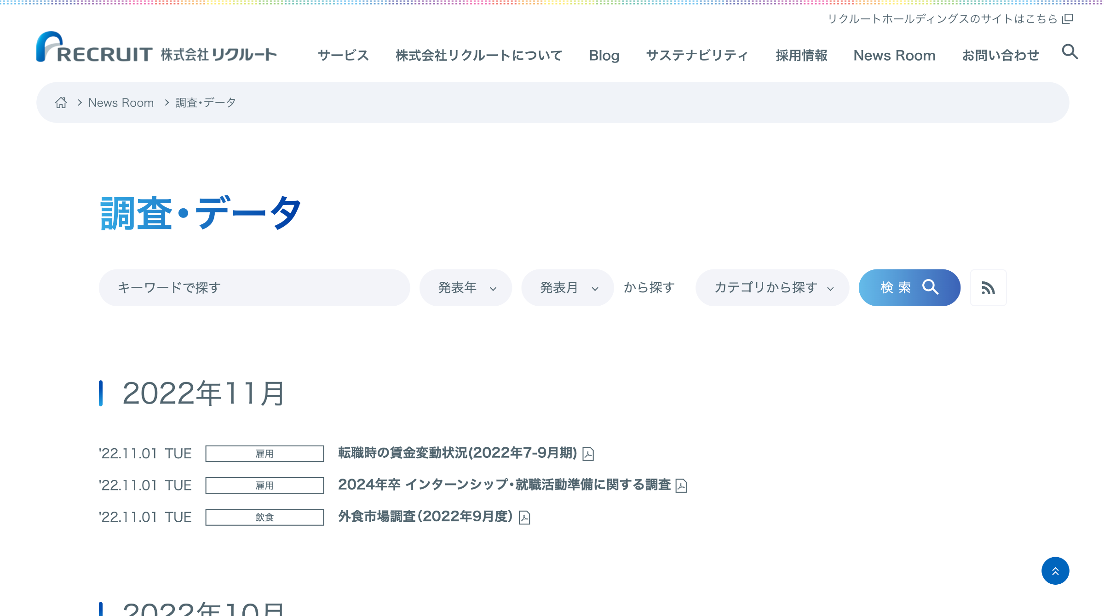The image size is (1104, 616).
Task: Focus the キーワードで探す search field
Action: pos(254,288)
